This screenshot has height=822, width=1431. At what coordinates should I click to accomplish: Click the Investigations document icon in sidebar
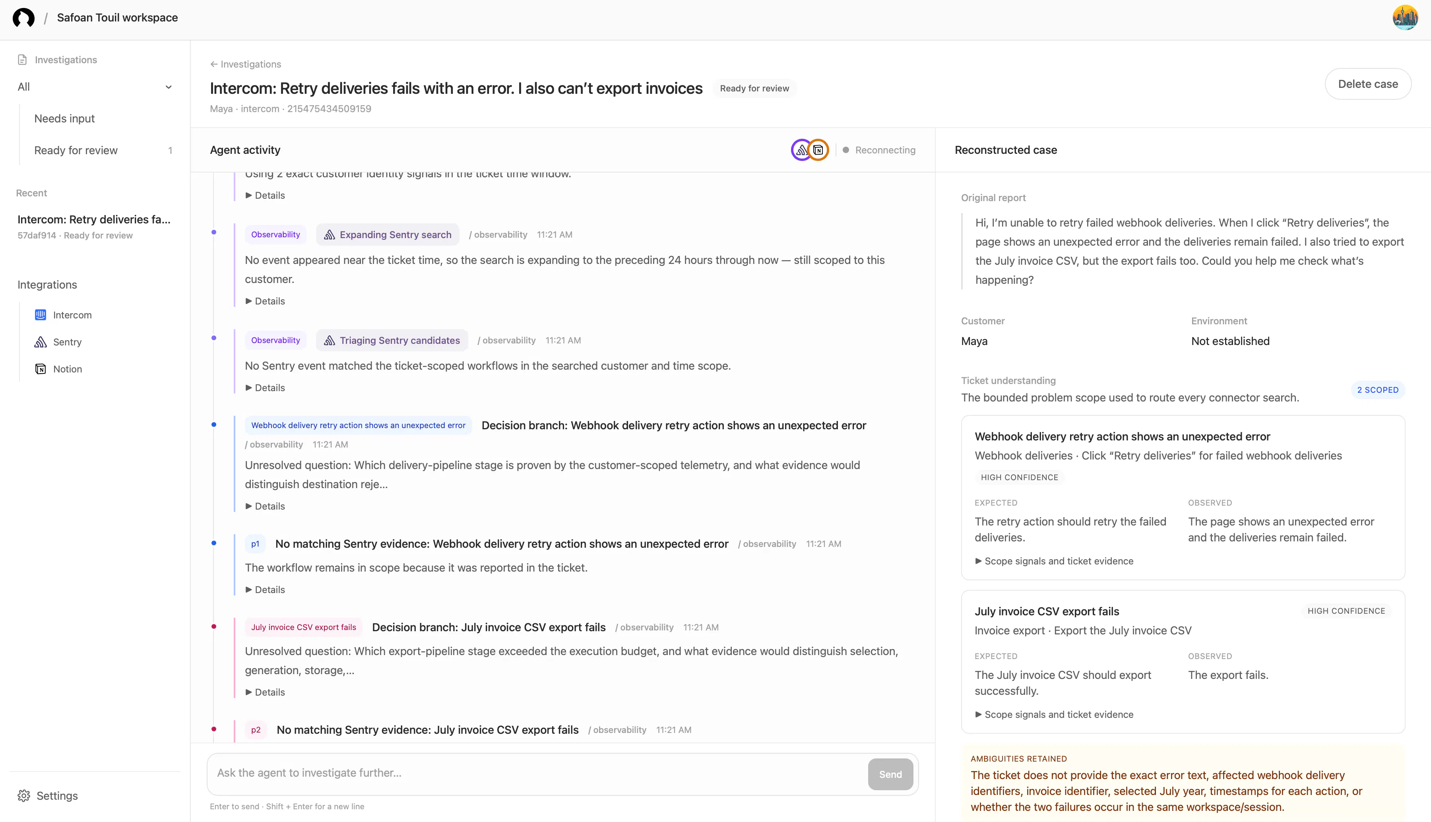23,60
